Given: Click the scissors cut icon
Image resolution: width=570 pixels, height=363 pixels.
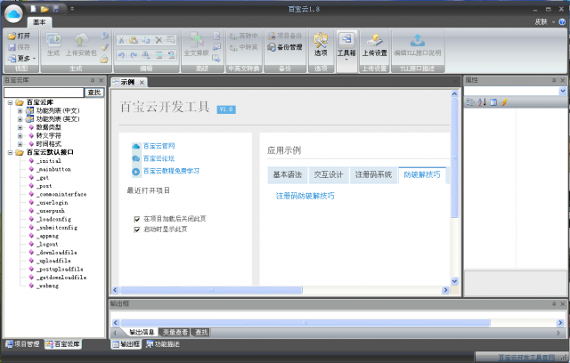Looking at the screenshot, I should 121,39.
